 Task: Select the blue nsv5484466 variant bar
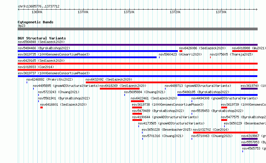click(98, 51)
